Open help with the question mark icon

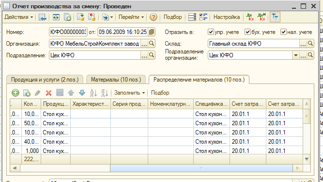[x=153, y=17]
